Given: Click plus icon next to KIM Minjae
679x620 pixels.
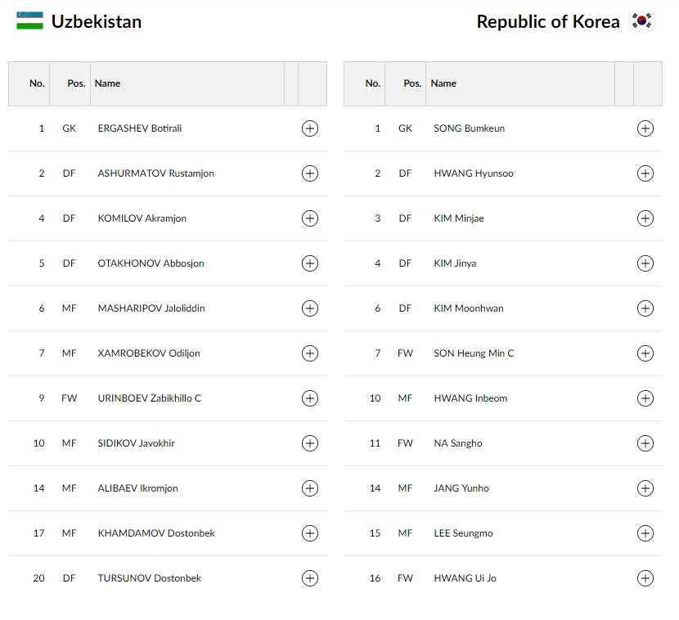Looking at the screenshot, I should pyautogui.click(x=645, y=218).
